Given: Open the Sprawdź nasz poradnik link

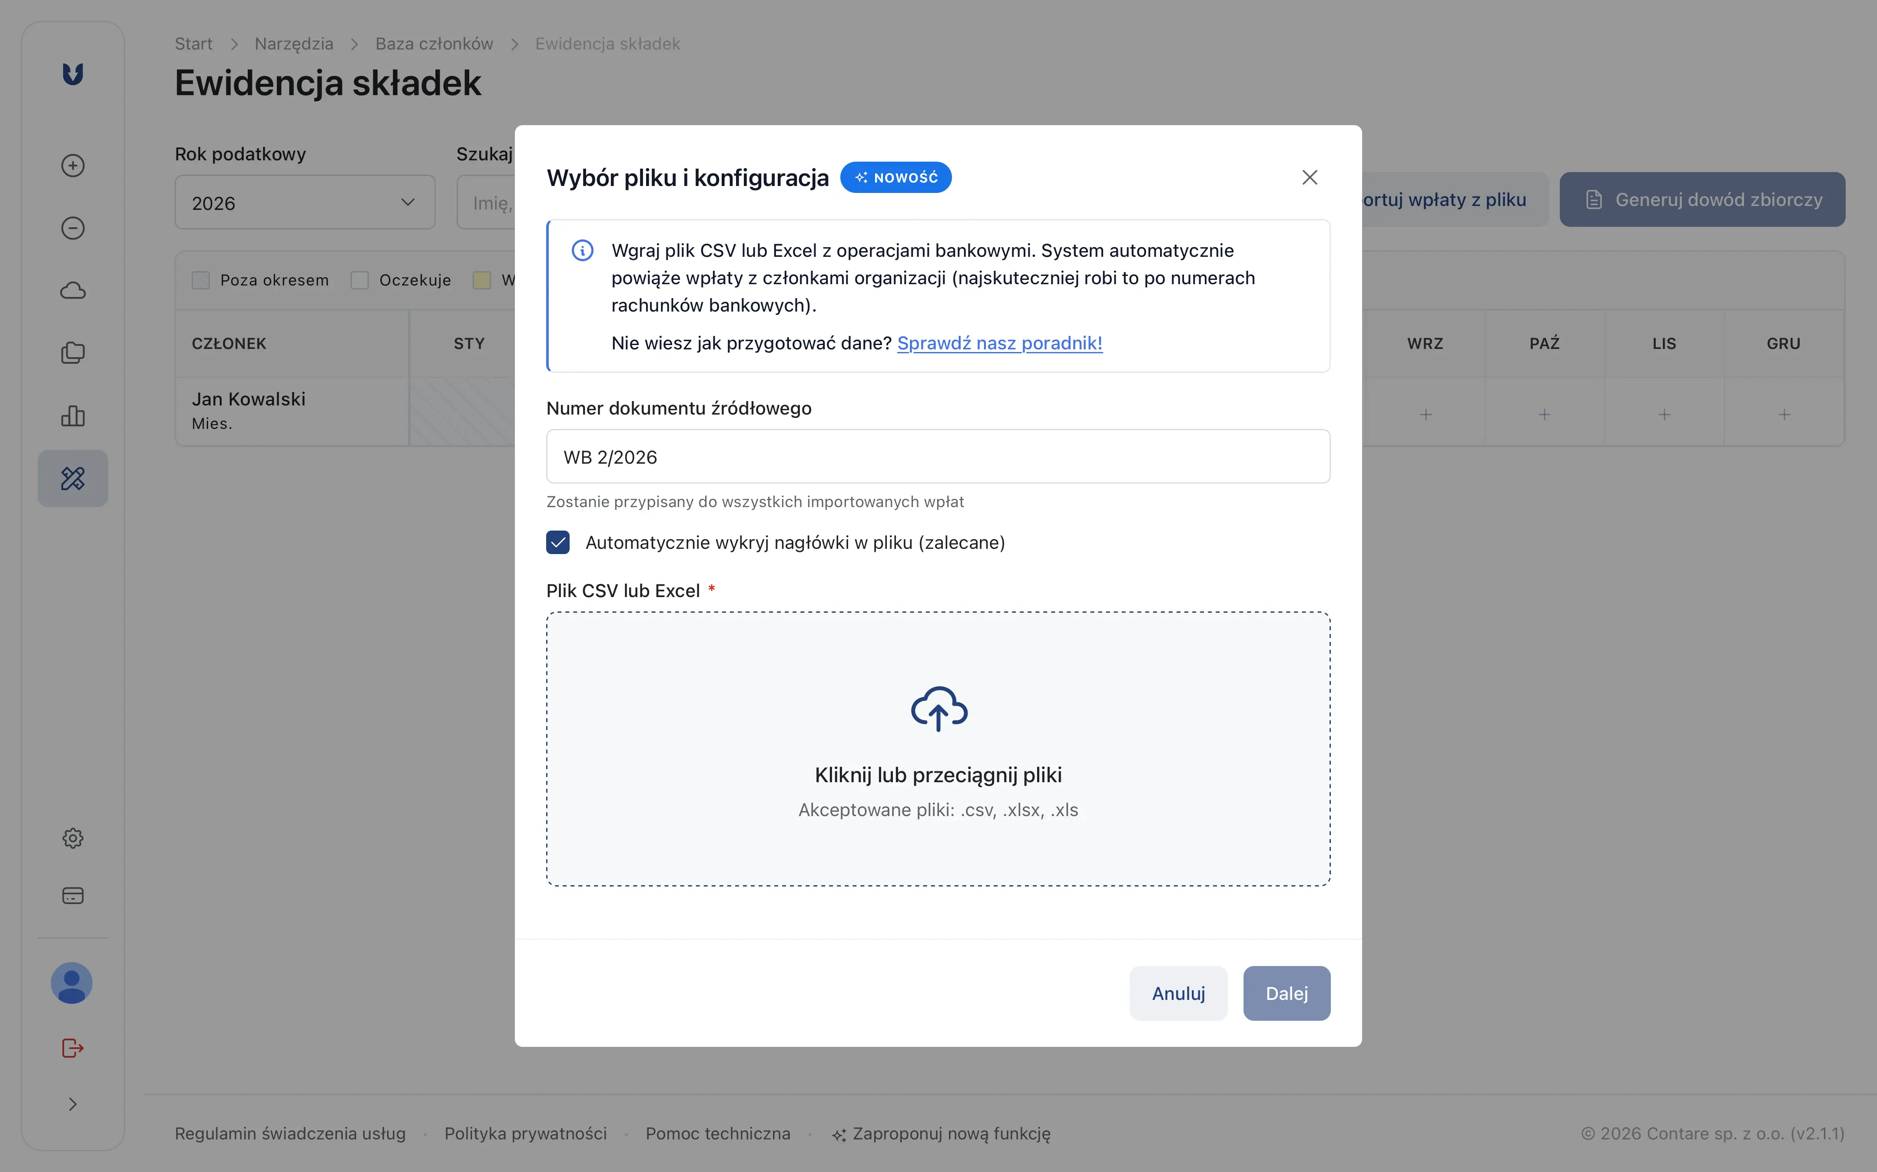Looking at the screenshot, I should pos(999,343).
